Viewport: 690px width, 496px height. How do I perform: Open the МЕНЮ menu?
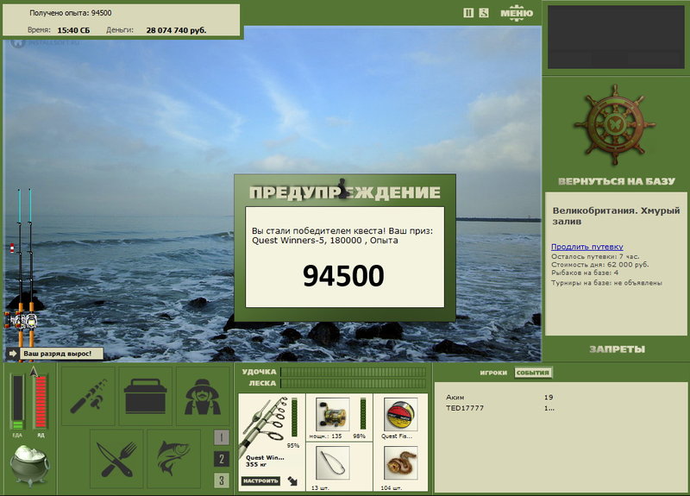517,12
